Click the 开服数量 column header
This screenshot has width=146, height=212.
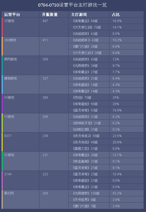pyautogui.click(x=54, y=14)
